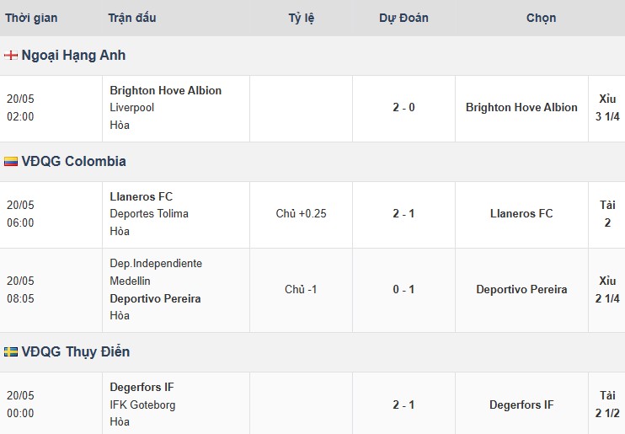Select the Dự Đoán column header

tap(403, 18)
